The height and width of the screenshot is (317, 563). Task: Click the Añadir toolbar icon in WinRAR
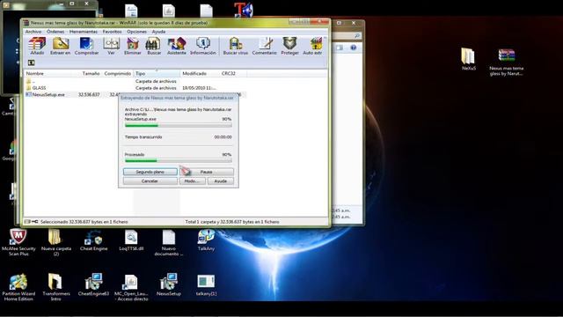pyautogui.click(x=37, y=46)
